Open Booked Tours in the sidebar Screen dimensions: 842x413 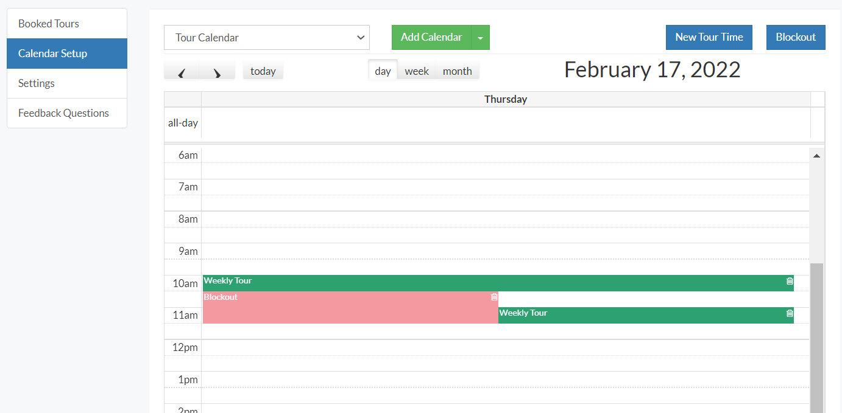click(x=67, y=24)
